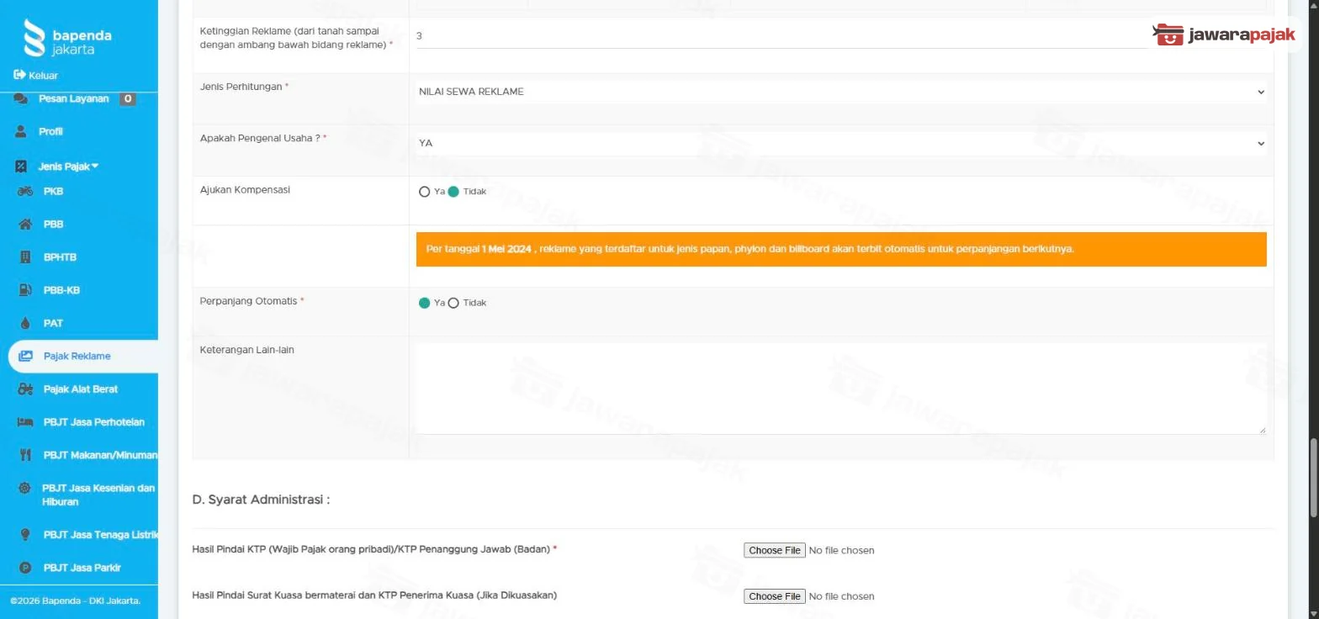Open the Profil menu item

click(x=50, y=132)
